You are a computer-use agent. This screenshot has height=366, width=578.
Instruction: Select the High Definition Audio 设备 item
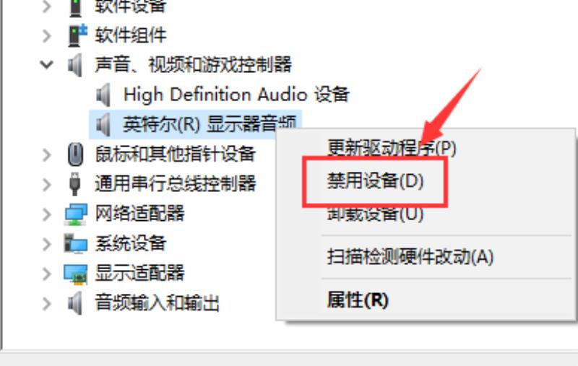[x=236, y=95]
